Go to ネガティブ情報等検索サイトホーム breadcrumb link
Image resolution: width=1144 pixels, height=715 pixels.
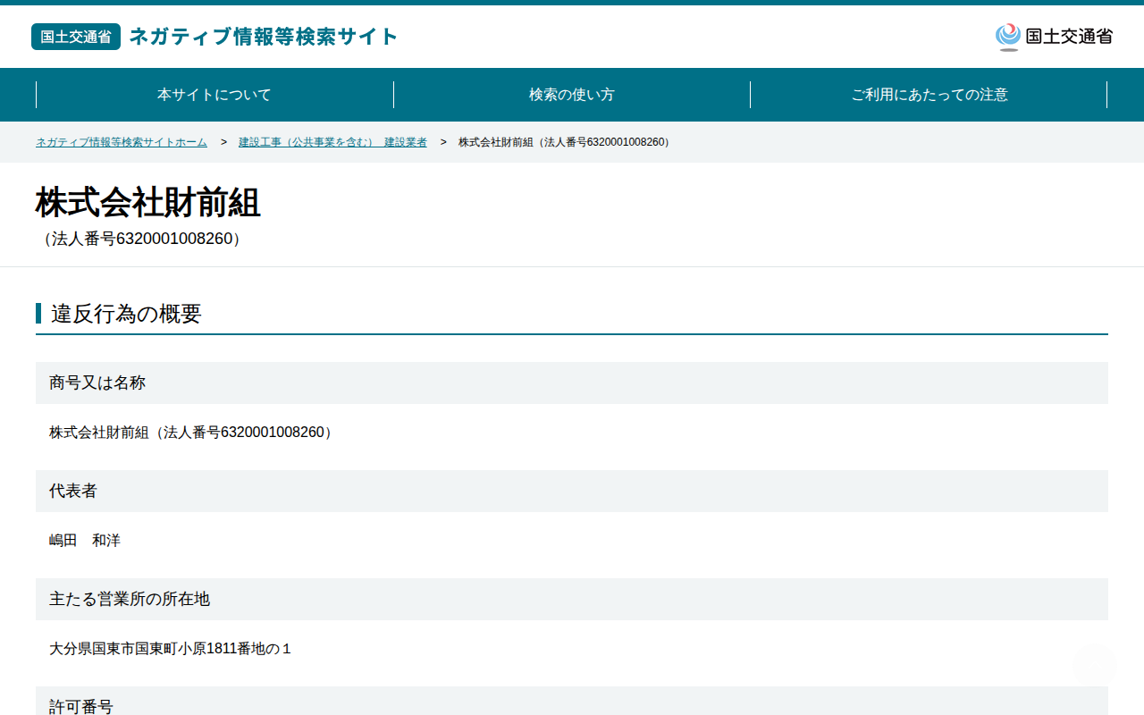122,142
